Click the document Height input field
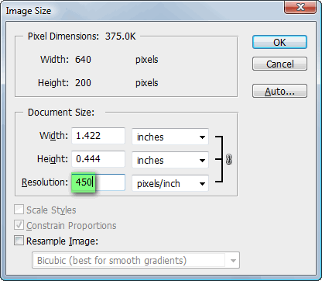This screenshot has width=322, height=281. pos(98,159)
